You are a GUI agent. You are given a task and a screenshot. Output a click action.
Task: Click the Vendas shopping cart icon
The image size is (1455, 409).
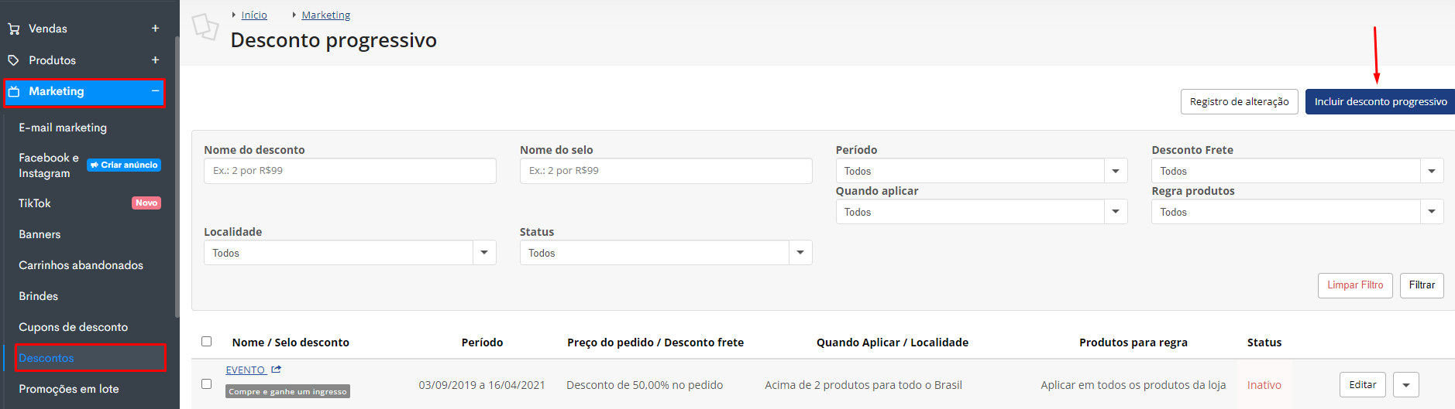point(13,29)
